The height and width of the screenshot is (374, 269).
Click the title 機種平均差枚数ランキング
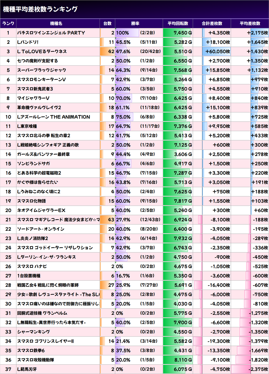tap(40, 9)
